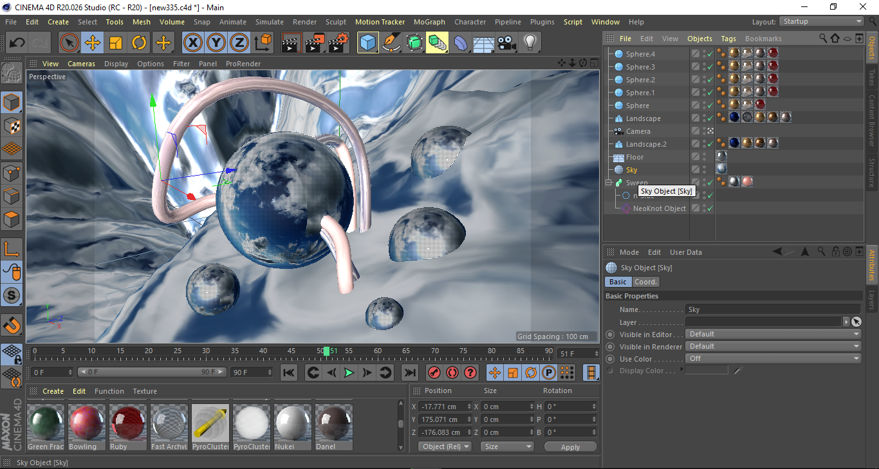Toggle Y axis lock
This screenshot has height=469, width=879.
coord(216,43)
